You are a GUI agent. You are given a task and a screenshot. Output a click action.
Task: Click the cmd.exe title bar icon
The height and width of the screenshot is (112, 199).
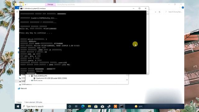[x=21, y=8]
